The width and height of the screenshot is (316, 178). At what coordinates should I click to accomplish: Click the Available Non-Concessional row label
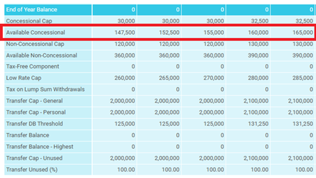point(41,55)
